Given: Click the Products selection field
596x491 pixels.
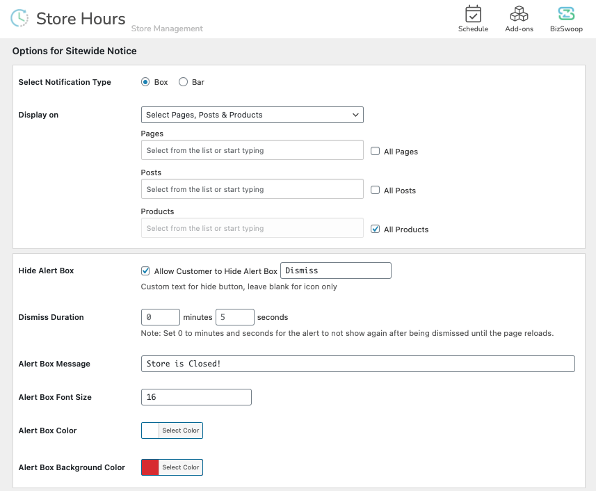Looking at the screenshot, I should click(x=252, y=228).
